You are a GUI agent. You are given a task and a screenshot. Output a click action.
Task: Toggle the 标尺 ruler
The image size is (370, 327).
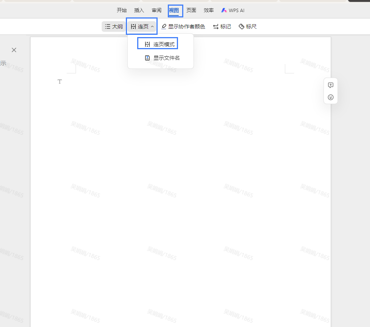248,26
